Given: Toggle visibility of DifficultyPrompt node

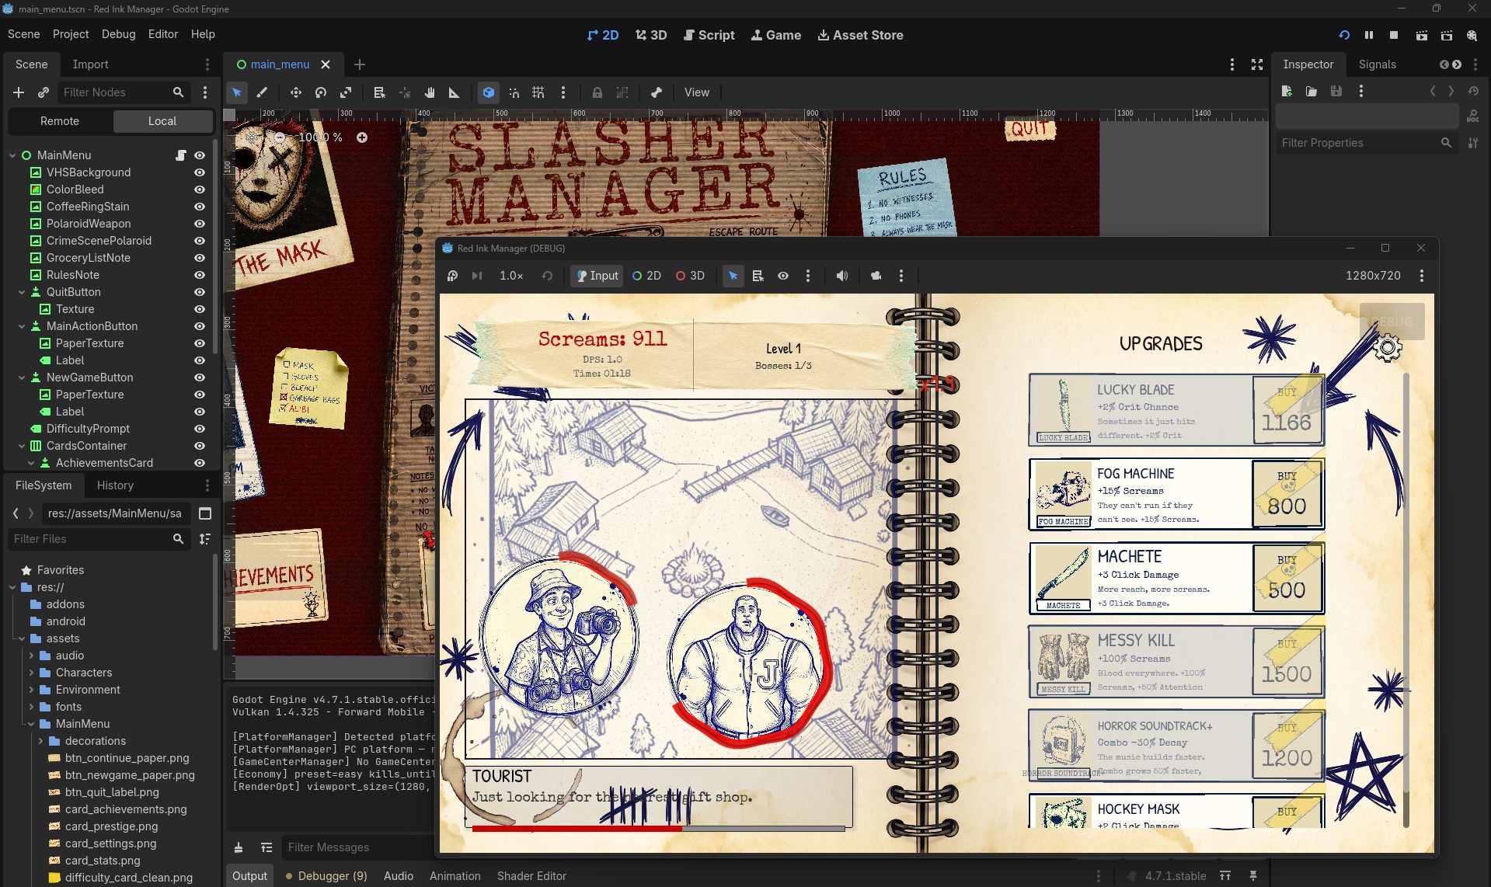Looking at the screenshot, I should 200,429.
